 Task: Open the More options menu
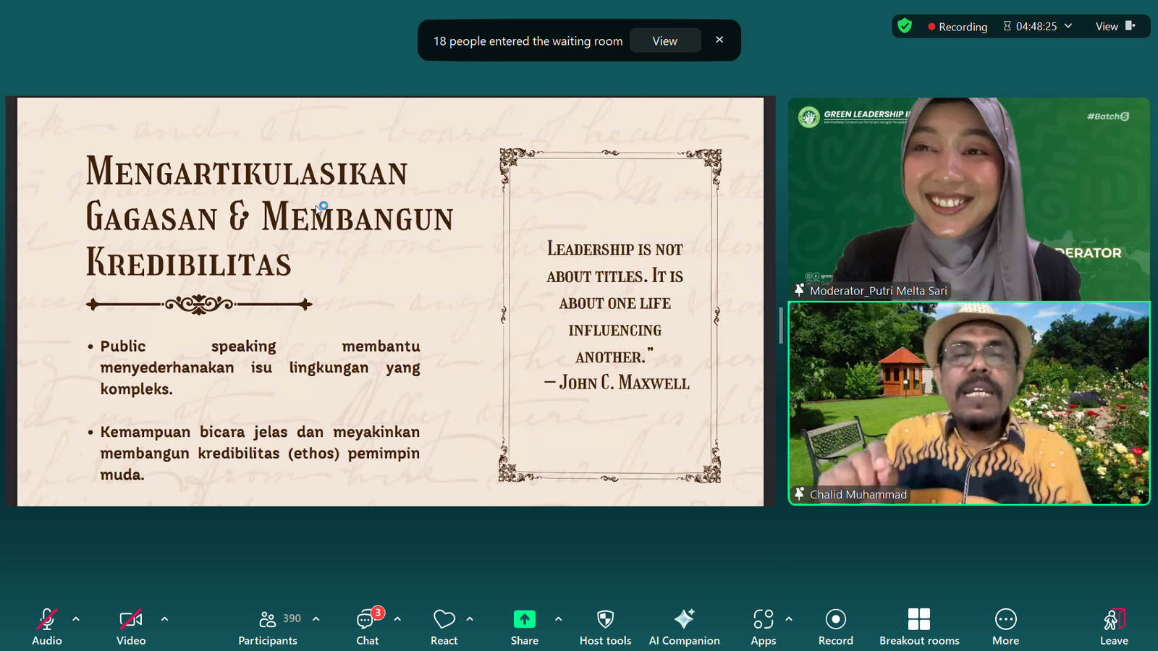click(x=1005, y=620)
